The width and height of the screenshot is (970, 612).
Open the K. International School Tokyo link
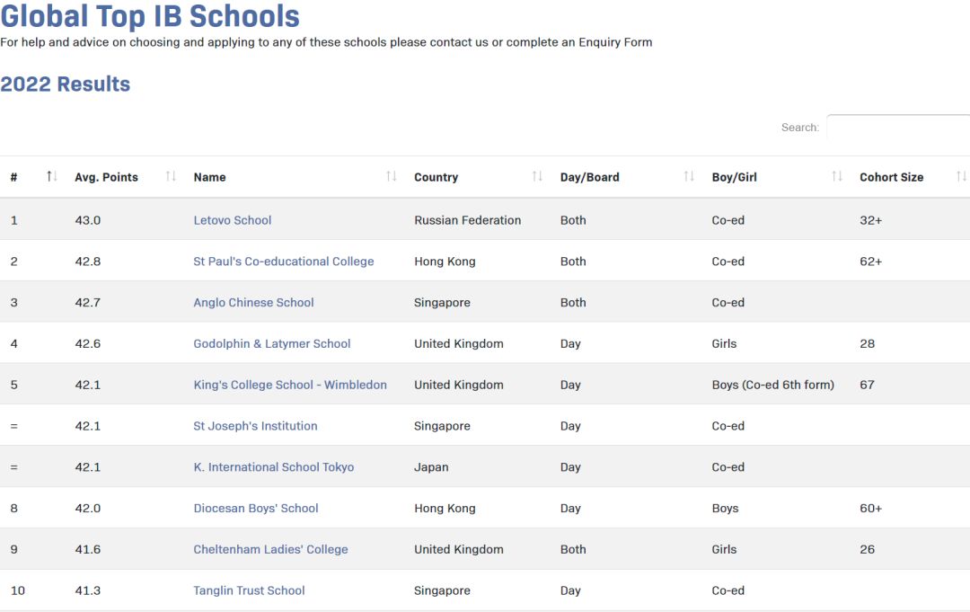tap(273, 467)
